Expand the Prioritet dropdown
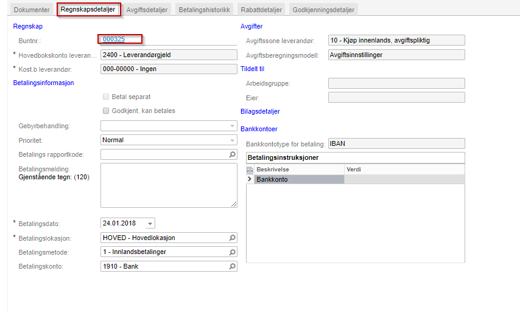 pos(232,140)
